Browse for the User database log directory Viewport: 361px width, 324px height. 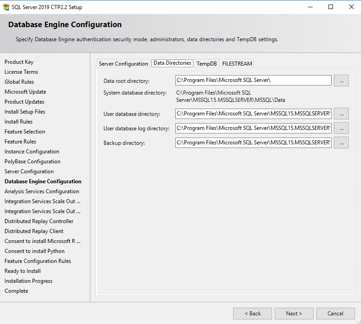[x=341, y=128]
